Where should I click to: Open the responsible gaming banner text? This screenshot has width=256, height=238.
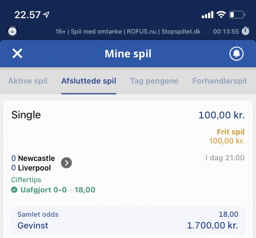tap(128, 31)
